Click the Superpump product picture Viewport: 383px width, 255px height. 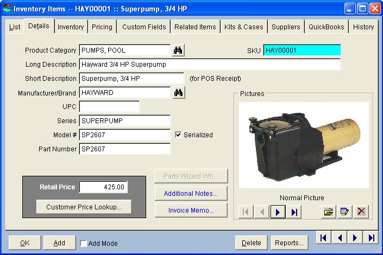[x=304, y=145]
